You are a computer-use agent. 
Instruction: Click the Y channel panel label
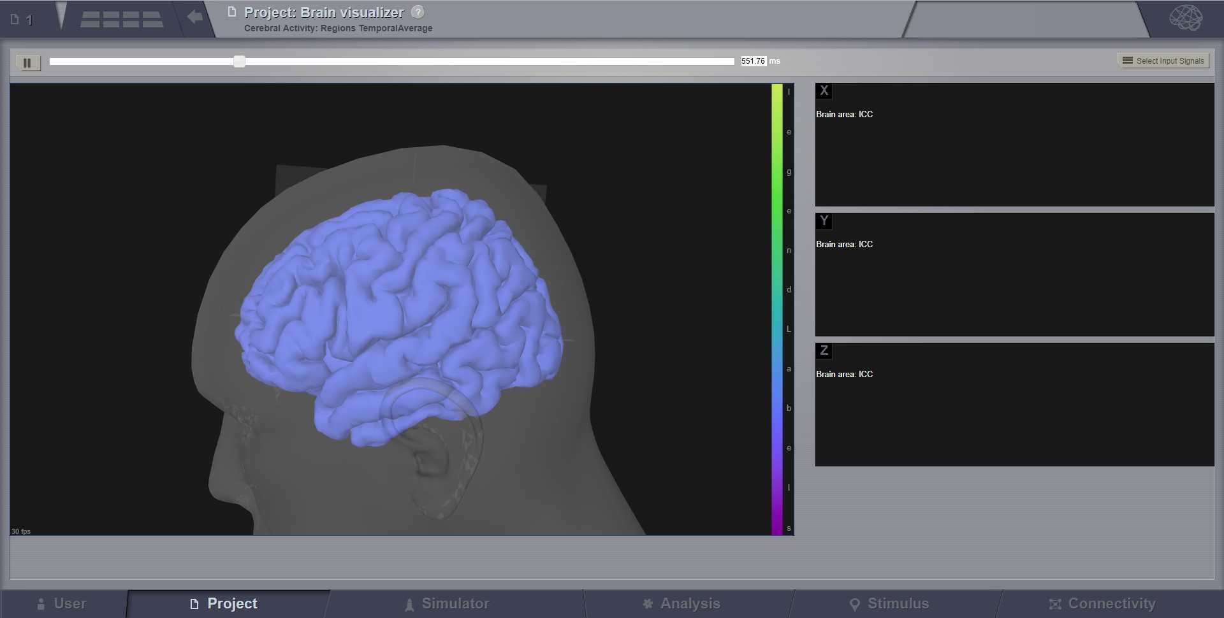(824, 220)
